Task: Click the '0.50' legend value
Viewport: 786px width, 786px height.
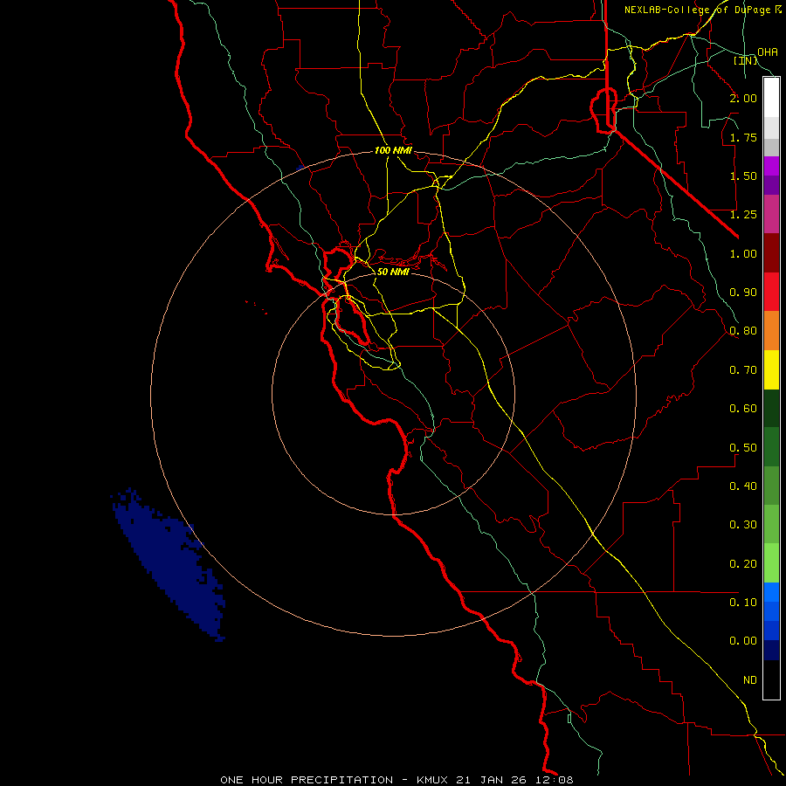Action: [743, 448]
